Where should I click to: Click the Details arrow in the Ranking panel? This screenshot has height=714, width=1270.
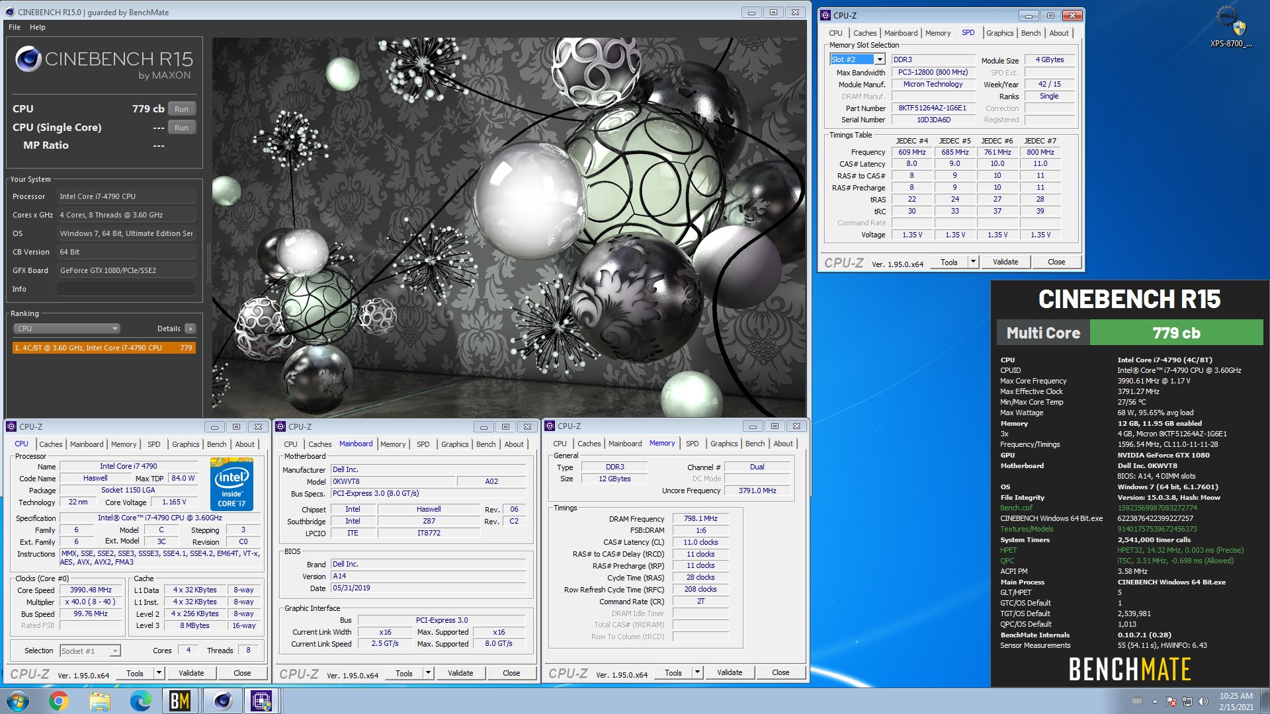click(x=190, y=329)
